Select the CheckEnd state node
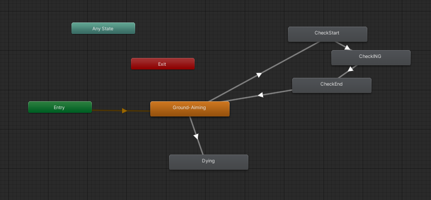The image size is (431, 200). tap(332, 85)
